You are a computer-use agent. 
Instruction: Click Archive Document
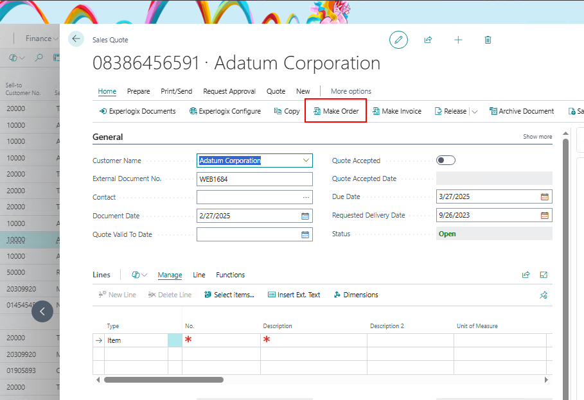(x=522, y=111)
